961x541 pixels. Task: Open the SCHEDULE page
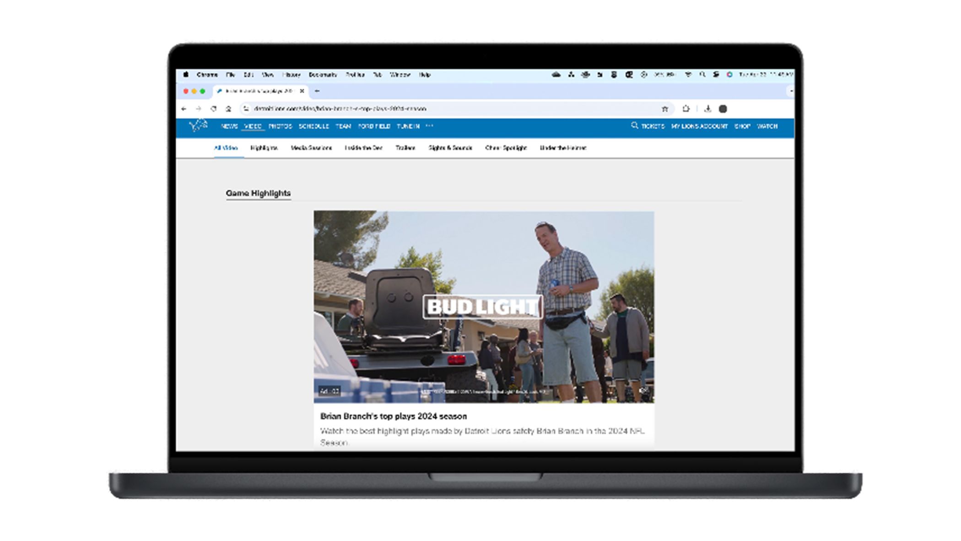(314, 126)
